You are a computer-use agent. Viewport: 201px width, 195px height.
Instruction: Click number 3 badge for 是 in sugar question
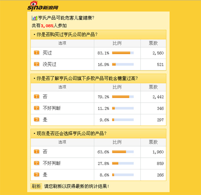coord(36,120)
